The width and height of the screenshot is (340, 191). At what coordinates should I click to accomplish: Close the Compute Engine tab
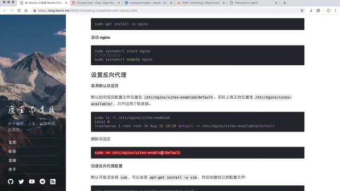[171, 3]
